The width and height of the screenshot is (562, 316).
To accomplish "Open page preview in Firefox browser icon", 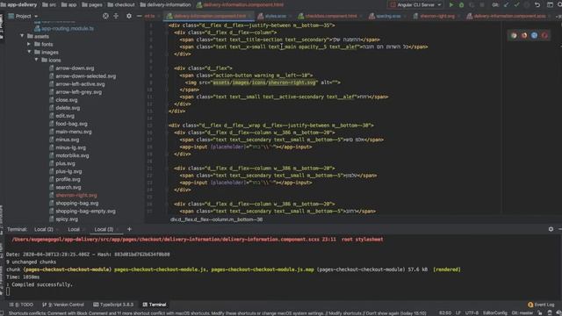I will point(524,35).
